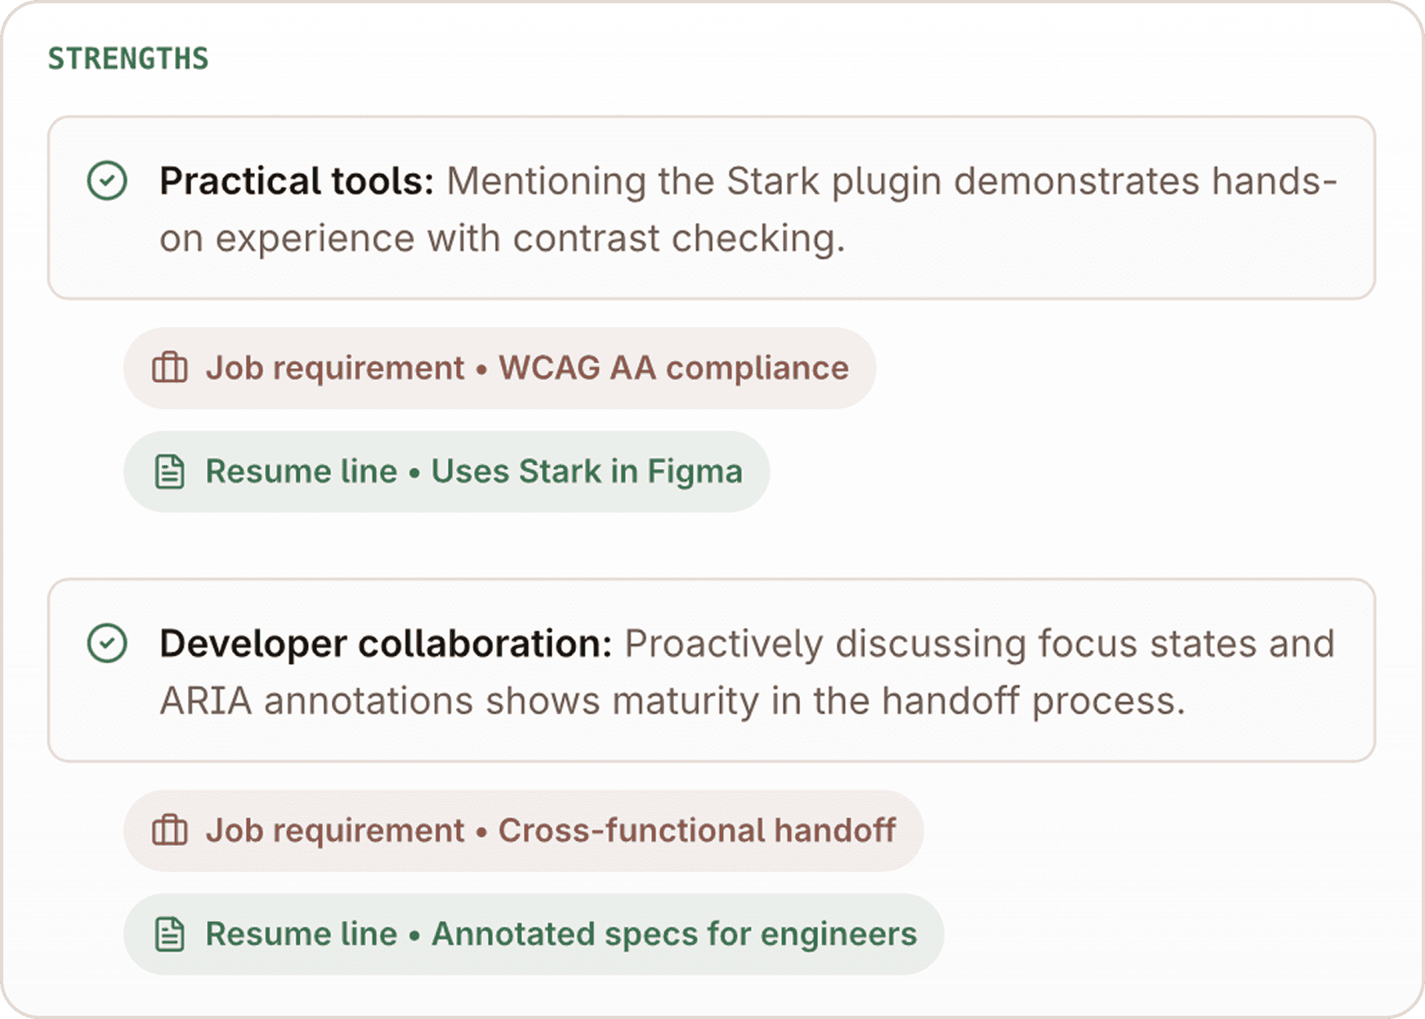The image size is (1425, 1019).
Task: Click the document icon in Annotated specs chip
Action: point(170,934)
